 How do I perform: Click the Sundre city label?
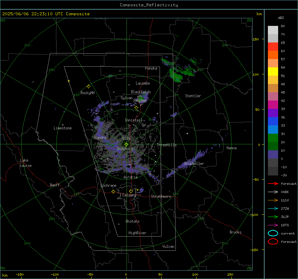(100, 137)
